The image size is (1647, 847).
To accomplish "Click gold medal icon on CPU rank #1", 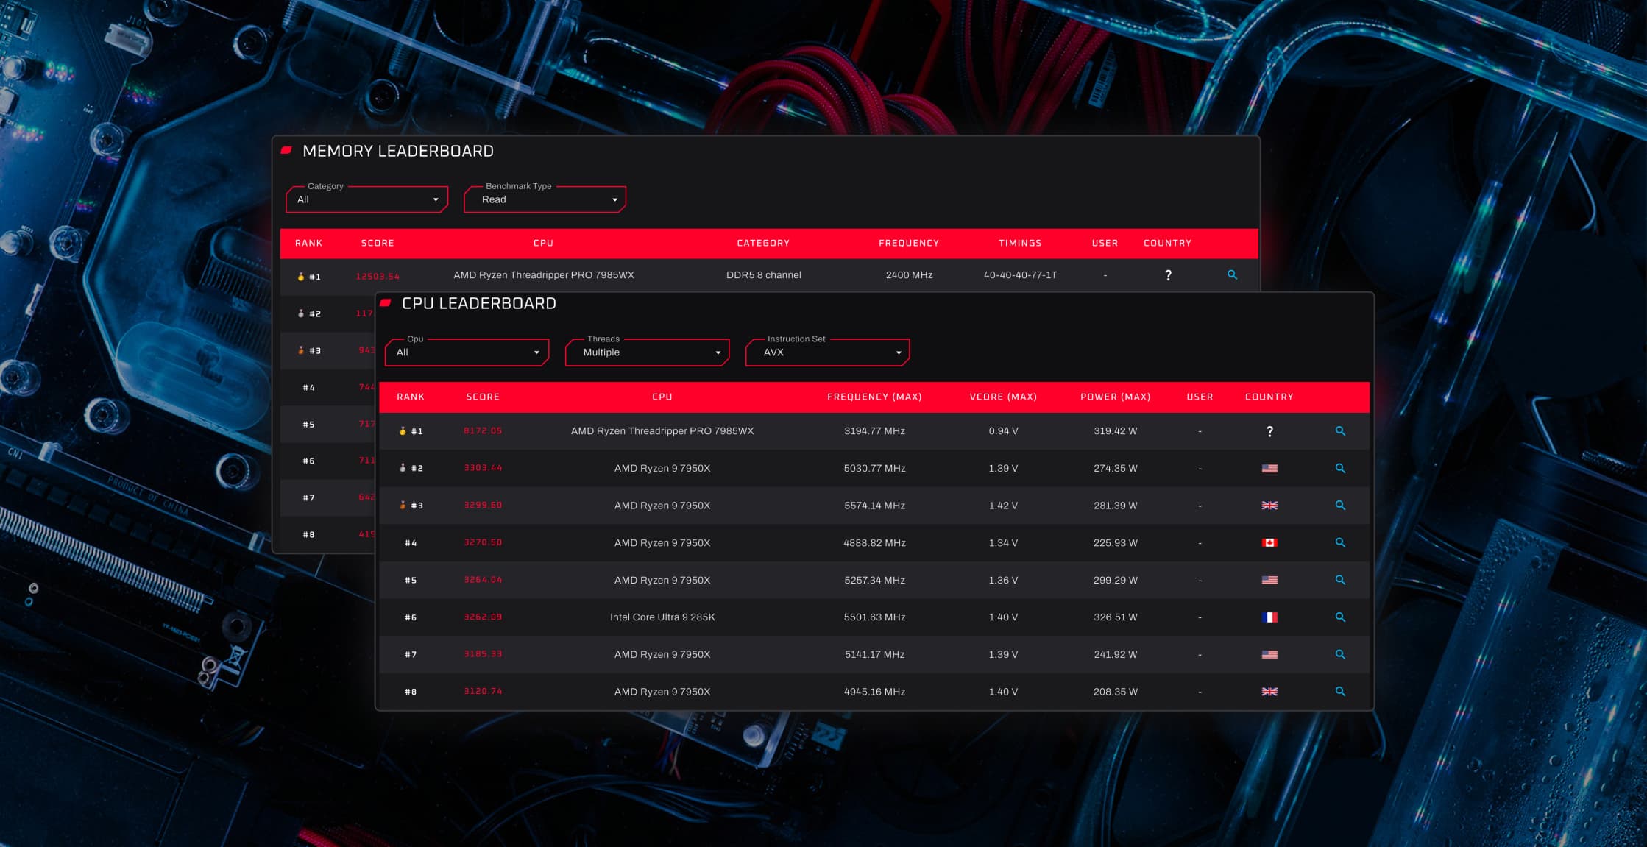I will [403, 431].
